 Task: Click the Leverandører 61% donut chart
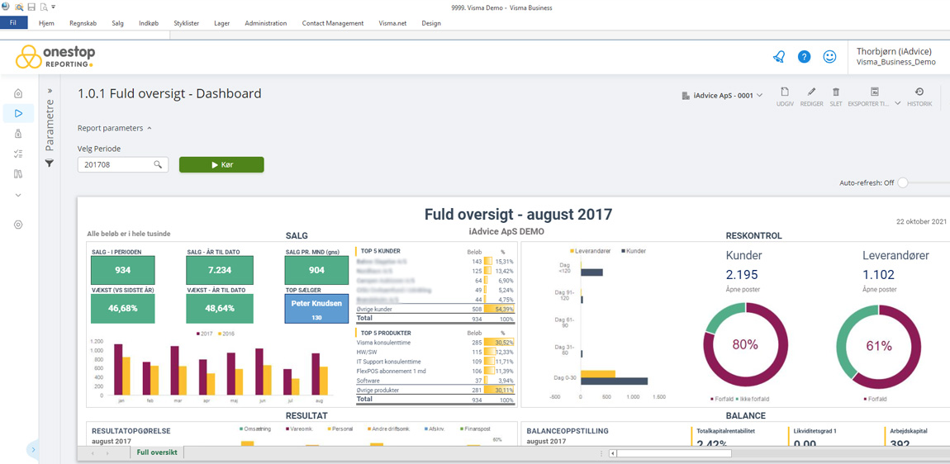pyautogui.click(x=878, y=346)
